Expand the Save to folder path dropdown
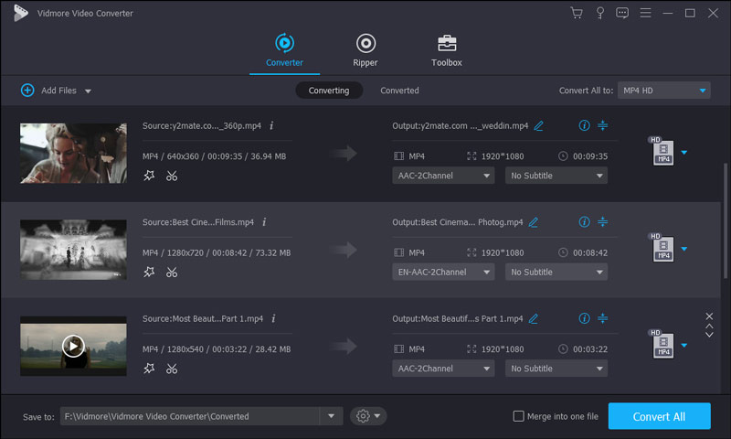The height and width of the screenshot is (439, 731). pyautogui.click(x=331, y=416)
